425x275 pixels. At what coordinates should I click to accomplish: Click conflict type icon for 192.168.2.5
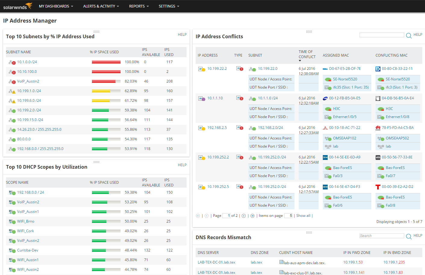(240, 128)
